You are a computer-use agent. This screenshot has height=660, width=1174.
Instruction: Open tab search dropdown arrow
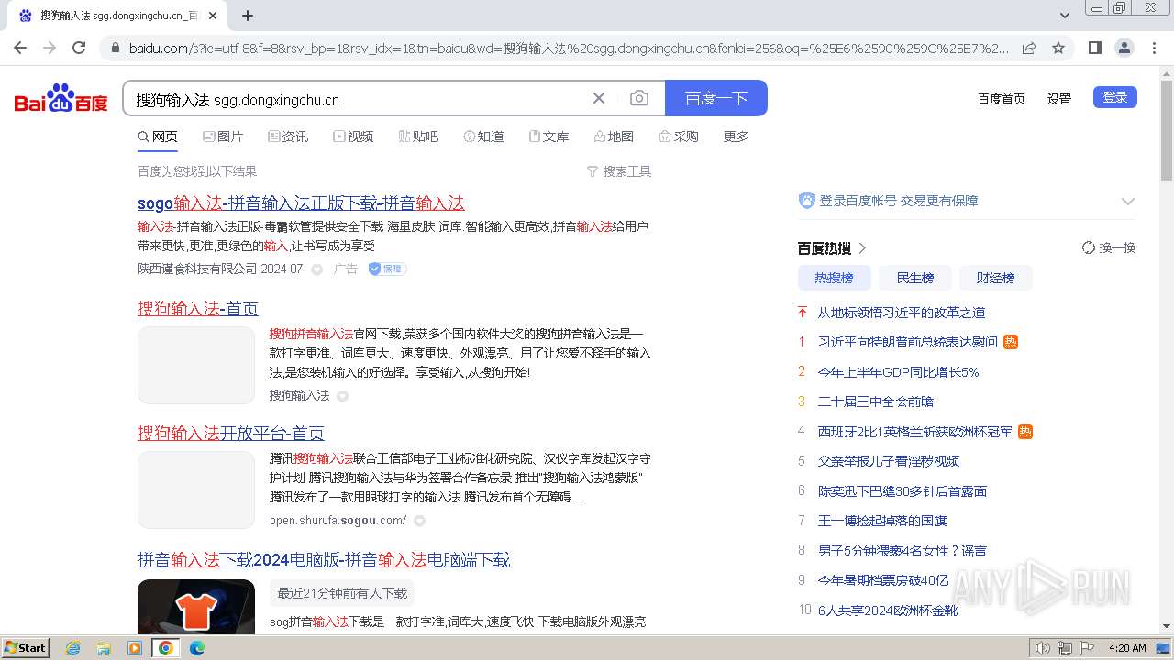click(1065, 16)
